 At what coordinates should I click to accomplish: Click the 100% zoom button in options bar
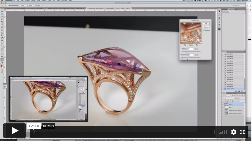pyautogui.click(x=22, y=5)
